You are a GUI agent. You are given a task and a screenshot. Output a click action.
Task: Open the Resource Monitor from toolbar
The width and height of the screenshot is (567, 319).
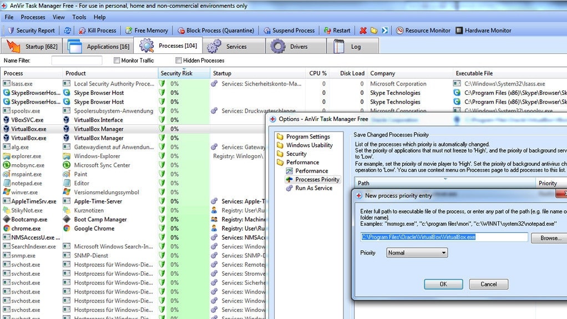399,31
